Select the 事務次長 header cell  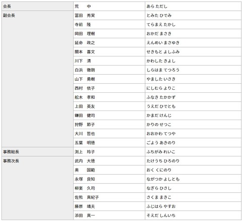click(38, 188)
